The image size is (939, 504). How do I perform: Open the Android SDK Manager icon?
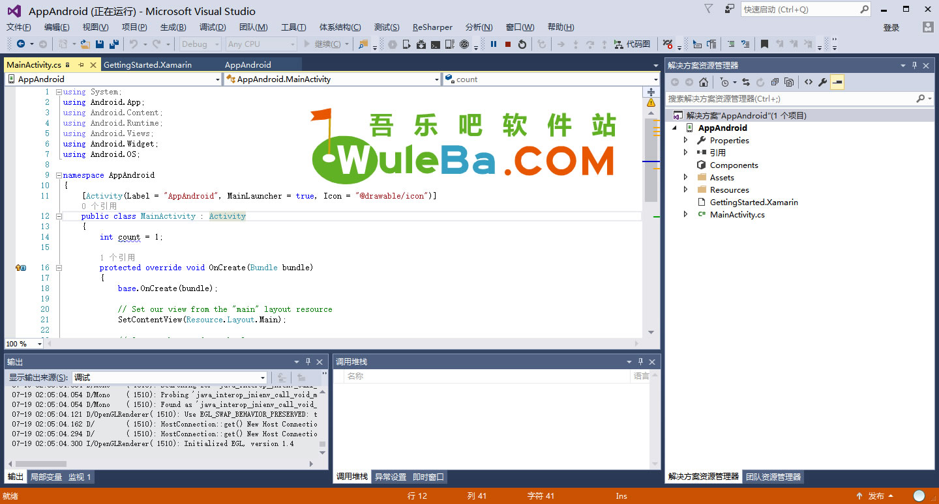[421, 44]
